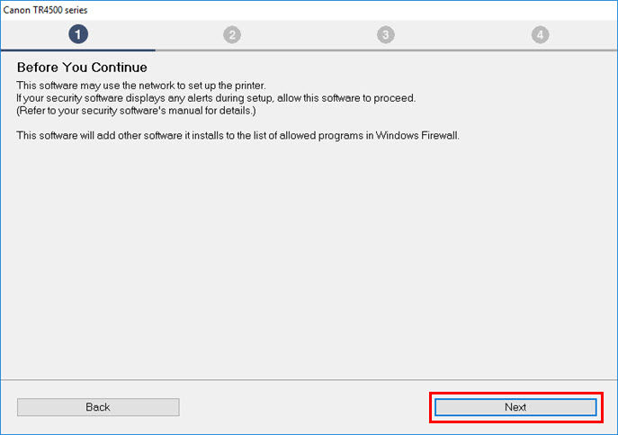Select the step 3 circle indicator
Screen dimensions: 618x435
coord(385,34)
